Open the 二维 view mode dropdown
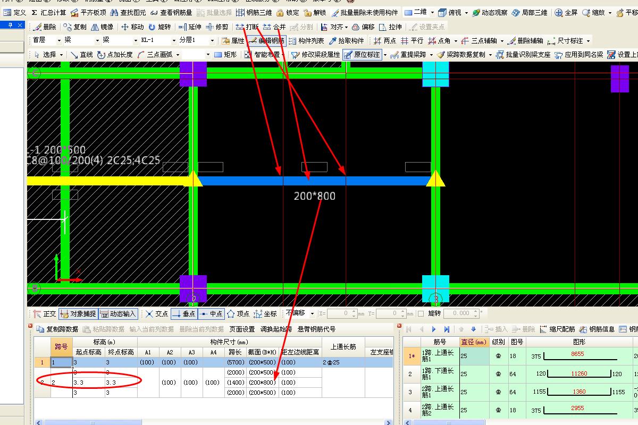 (432, 12)
